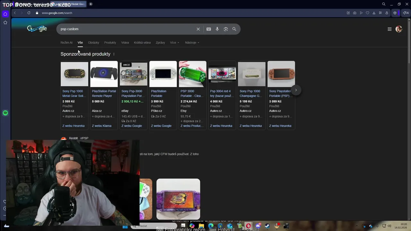411x231 pixels.
Task: Open Steam from the Windows taskbar
Action: [267, 226]
